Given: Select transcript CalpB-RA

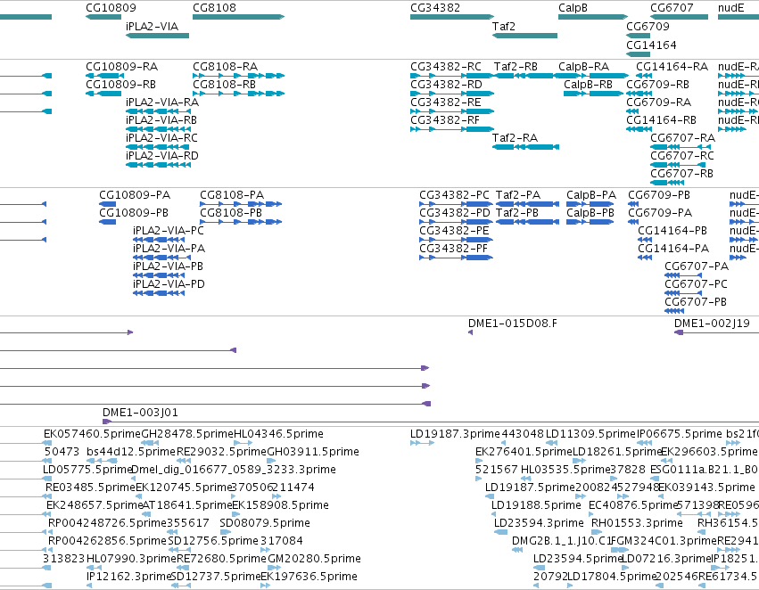Looking at the screenshot, I should coord(584,66).
